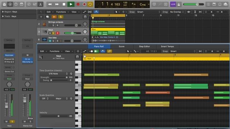Open the Note Pads button
230x129 pixels.
tap(214, 4)
